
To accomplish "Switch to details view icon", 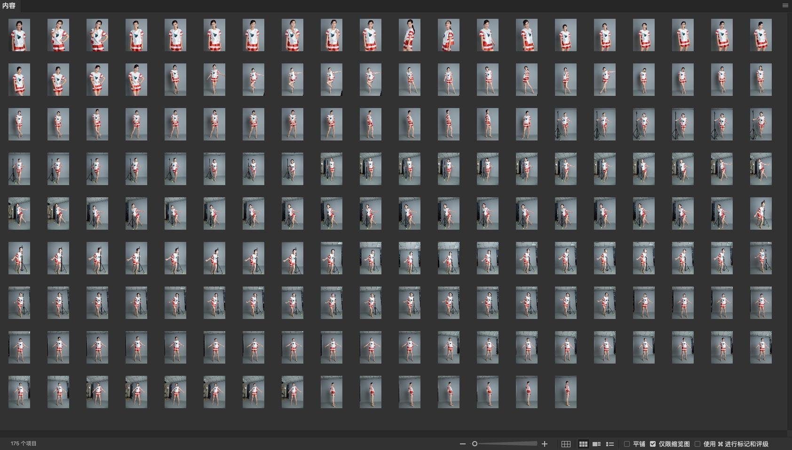I will 596,444.
